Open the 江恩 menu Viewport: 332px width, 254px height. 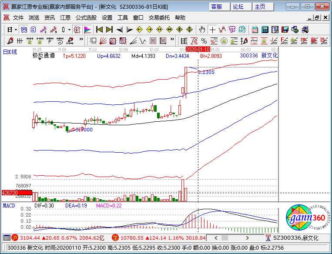[x=65, y=18]
